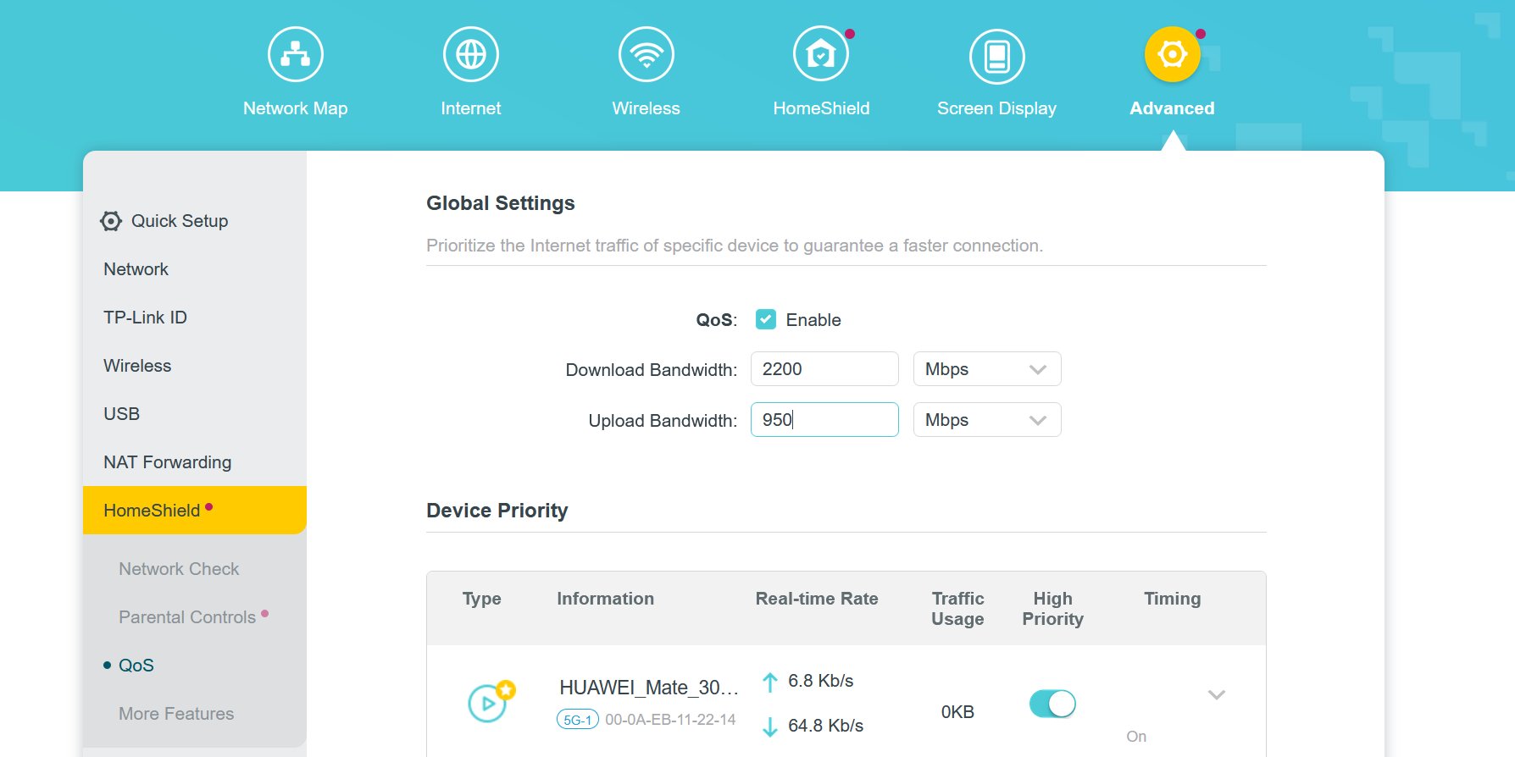Screen dimensions: 1515x757
Task: Click the On timing status text
Action: point(1136,737)
